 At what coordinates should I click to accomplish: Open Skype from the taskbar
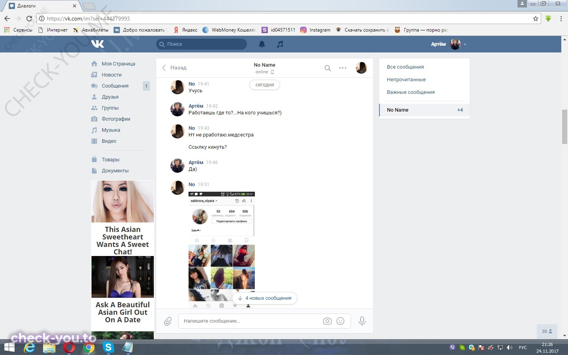pyautogui.click(x=108, y=348)
